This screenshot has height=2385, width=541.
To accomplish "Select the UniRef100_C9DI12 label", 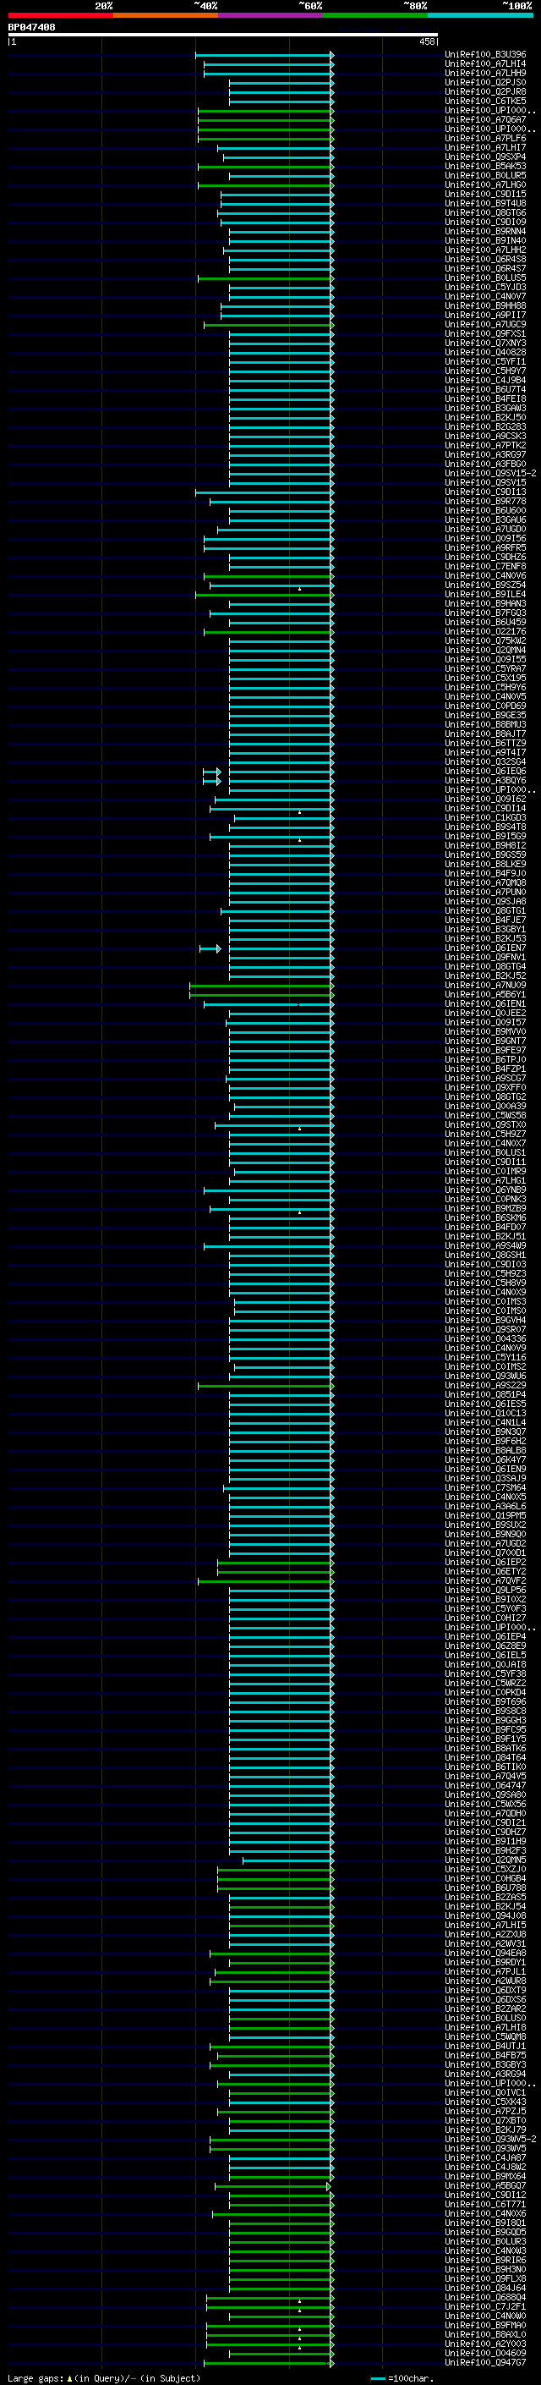I will (485, 2195).
